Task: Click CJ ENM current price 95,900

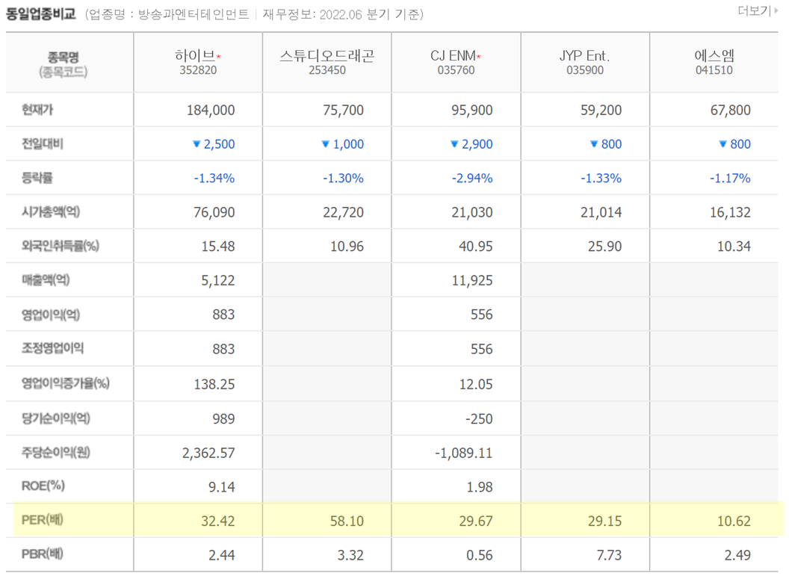Action: (472, 110)
